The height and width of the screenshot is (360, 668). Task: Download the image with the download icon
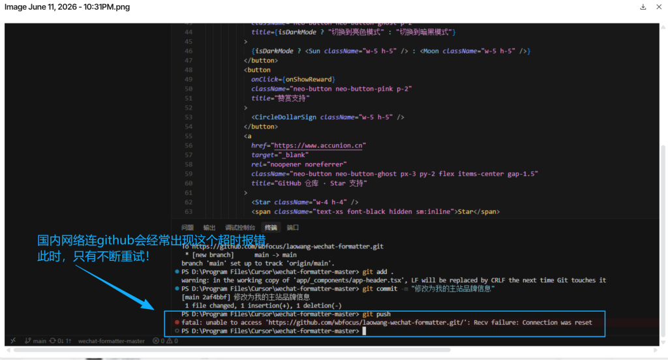click(643, 7)
